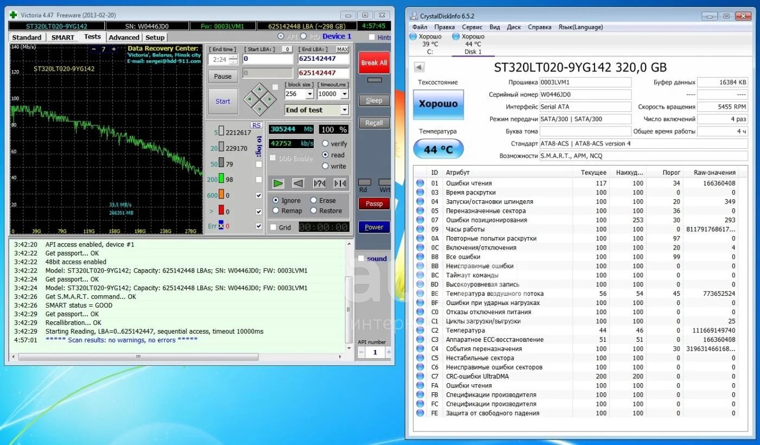Click the red Passp button
The image size is (760, 445).
[374, 204]
